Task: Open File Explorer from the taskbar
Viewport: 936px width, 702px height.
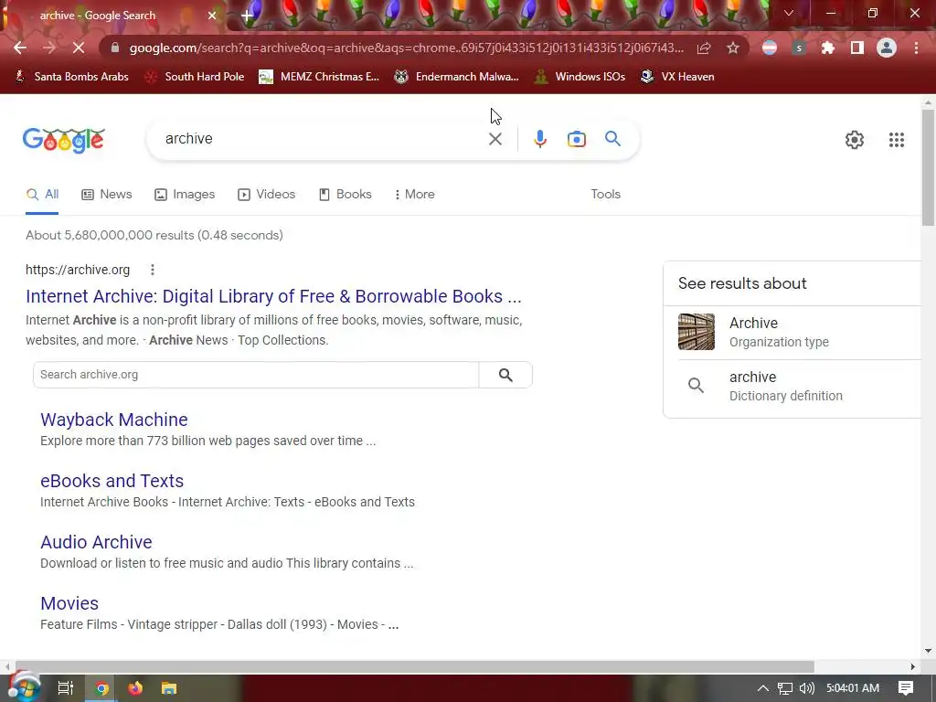Action: pos(169,688)
